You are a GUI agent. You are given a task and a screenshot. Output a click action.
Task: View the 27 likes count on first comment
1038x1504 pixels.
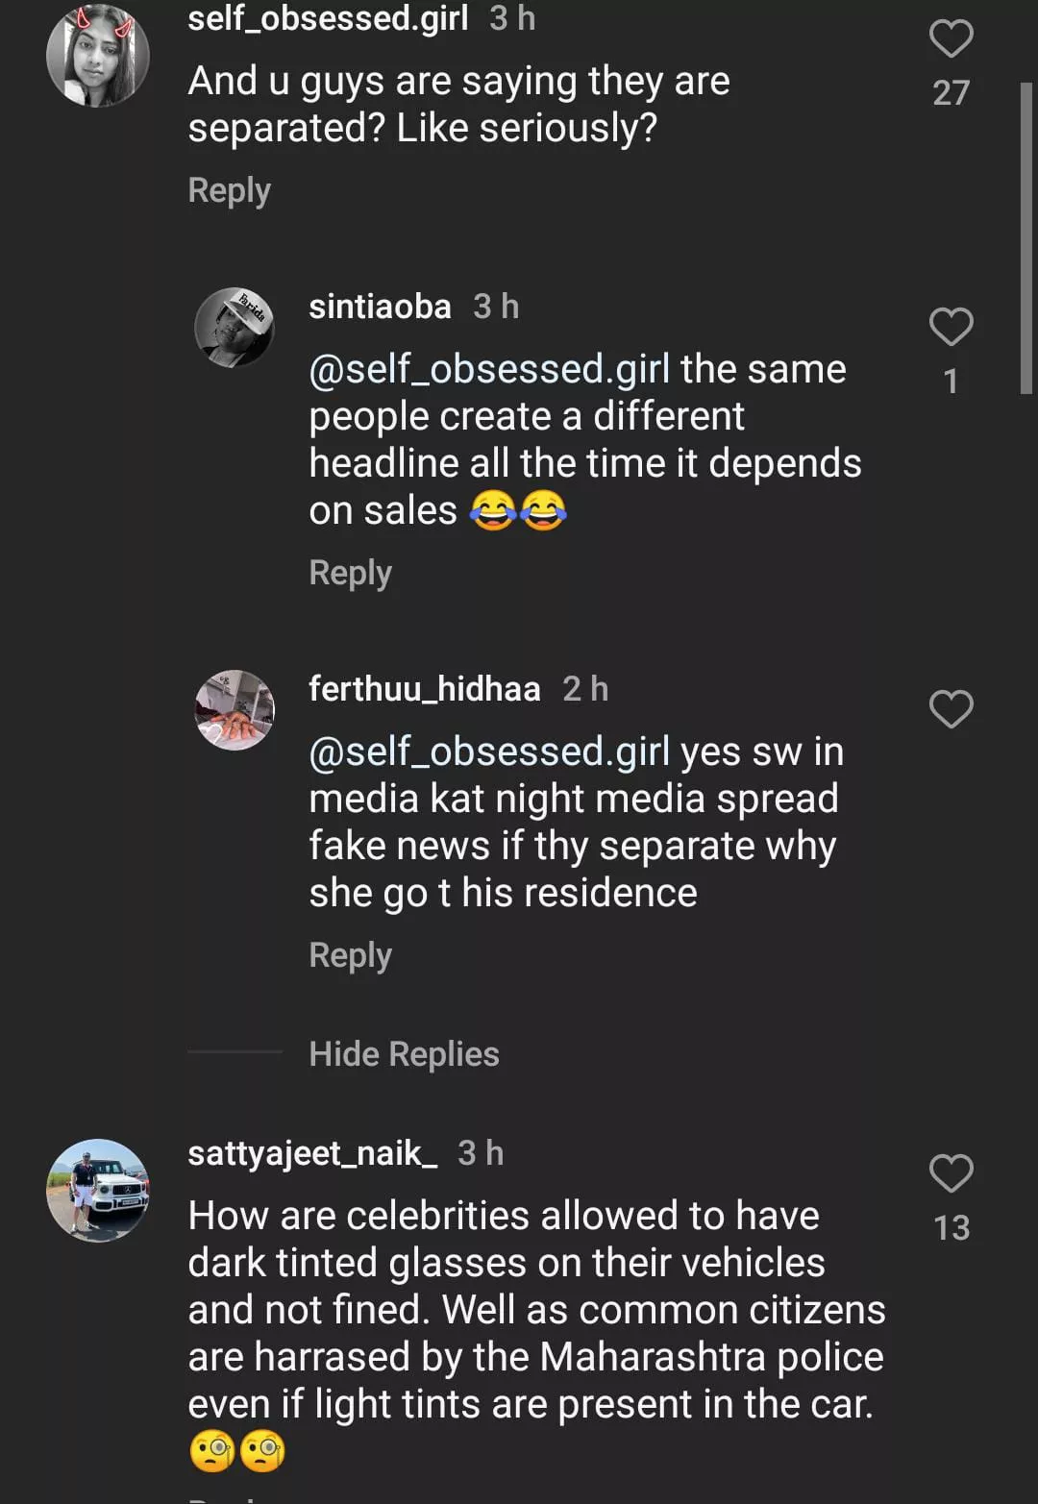click(x=951, y=93)
